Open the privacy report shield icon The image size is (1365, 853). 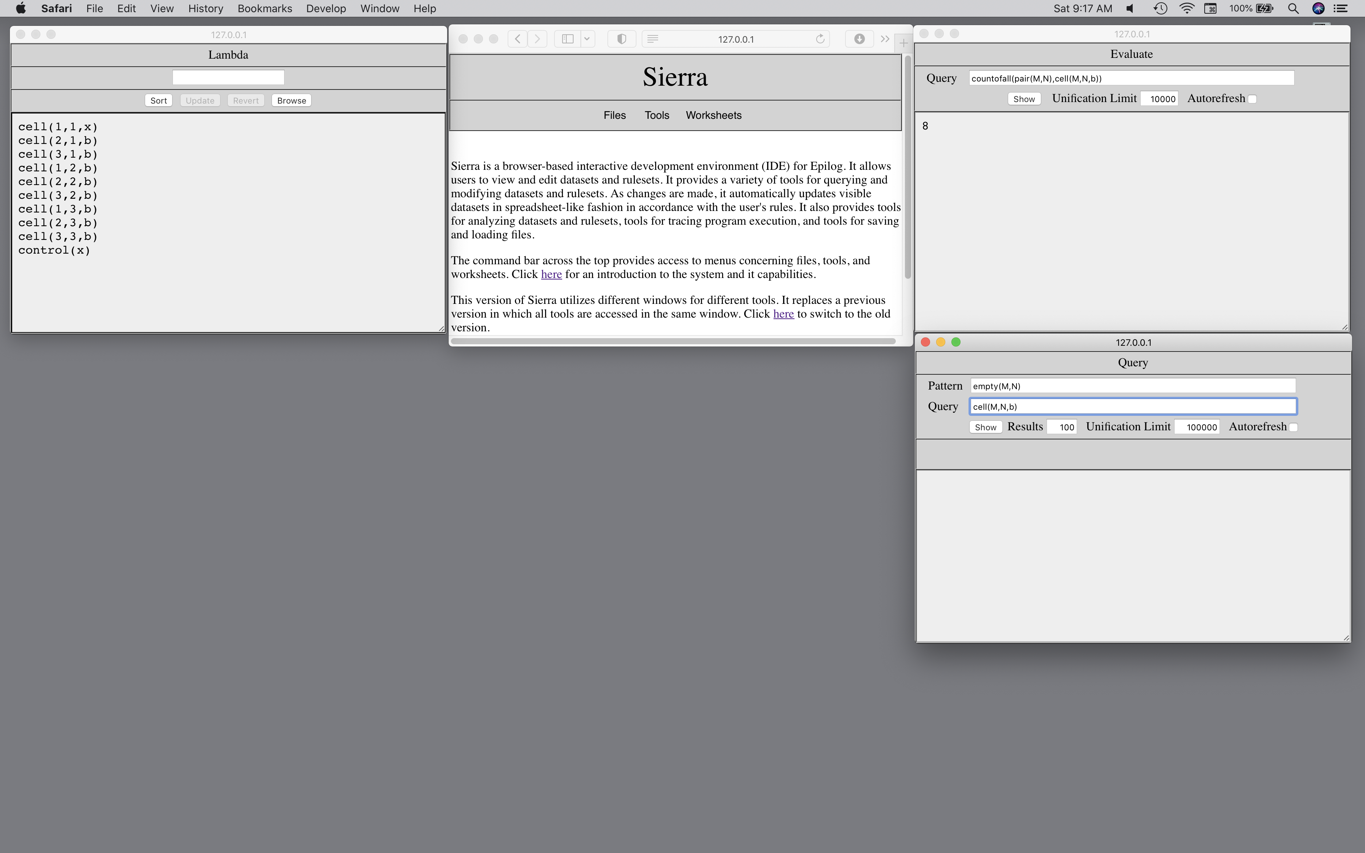[622, 39]
